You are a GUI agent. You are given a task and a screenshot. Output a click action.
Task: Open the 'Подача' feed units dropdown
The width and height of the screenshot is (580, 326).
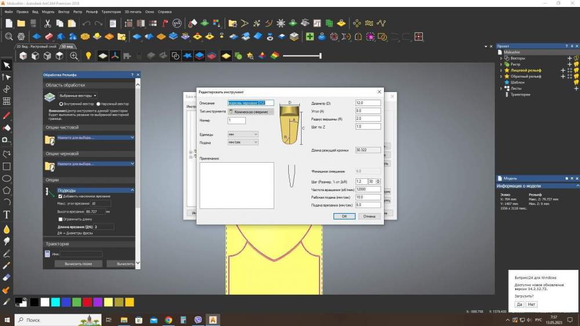tap(243, 142)
